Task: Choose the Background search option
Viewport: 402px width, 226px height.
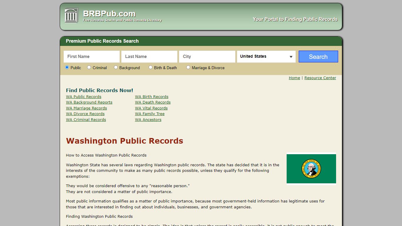Action: click(x=116, y=67)
